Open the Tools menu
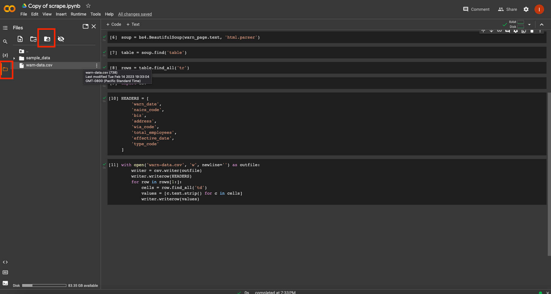The image size is (551, 294). tap(96, 14)
